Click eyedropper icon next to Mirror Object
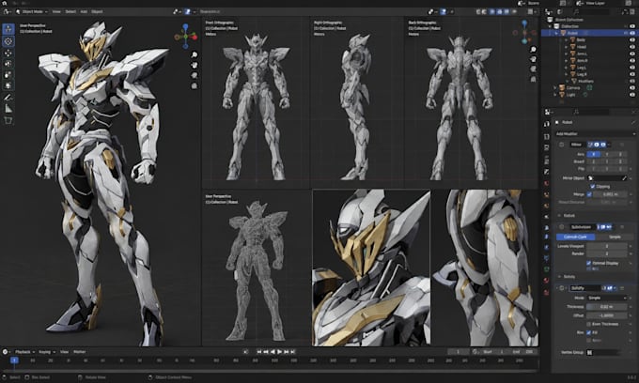The height and width of the screenshot is (383, 639). point(624,178)
